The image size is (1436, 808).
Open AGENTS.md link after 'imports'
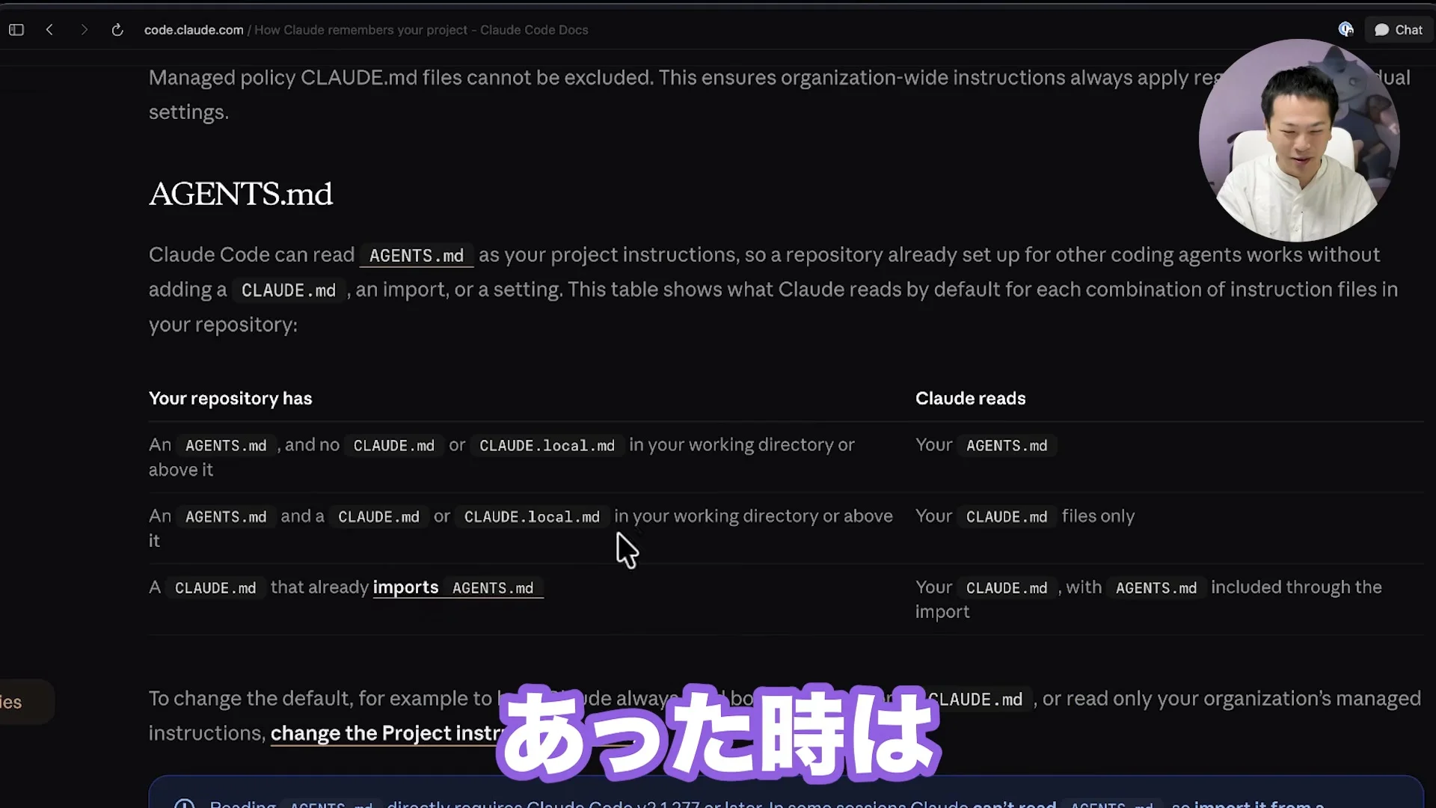(x=493, y=588)
